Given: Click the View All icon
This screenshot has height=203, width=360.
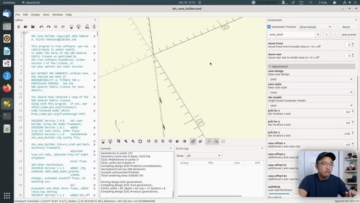Looking at the screenshot, I should 119,142.
